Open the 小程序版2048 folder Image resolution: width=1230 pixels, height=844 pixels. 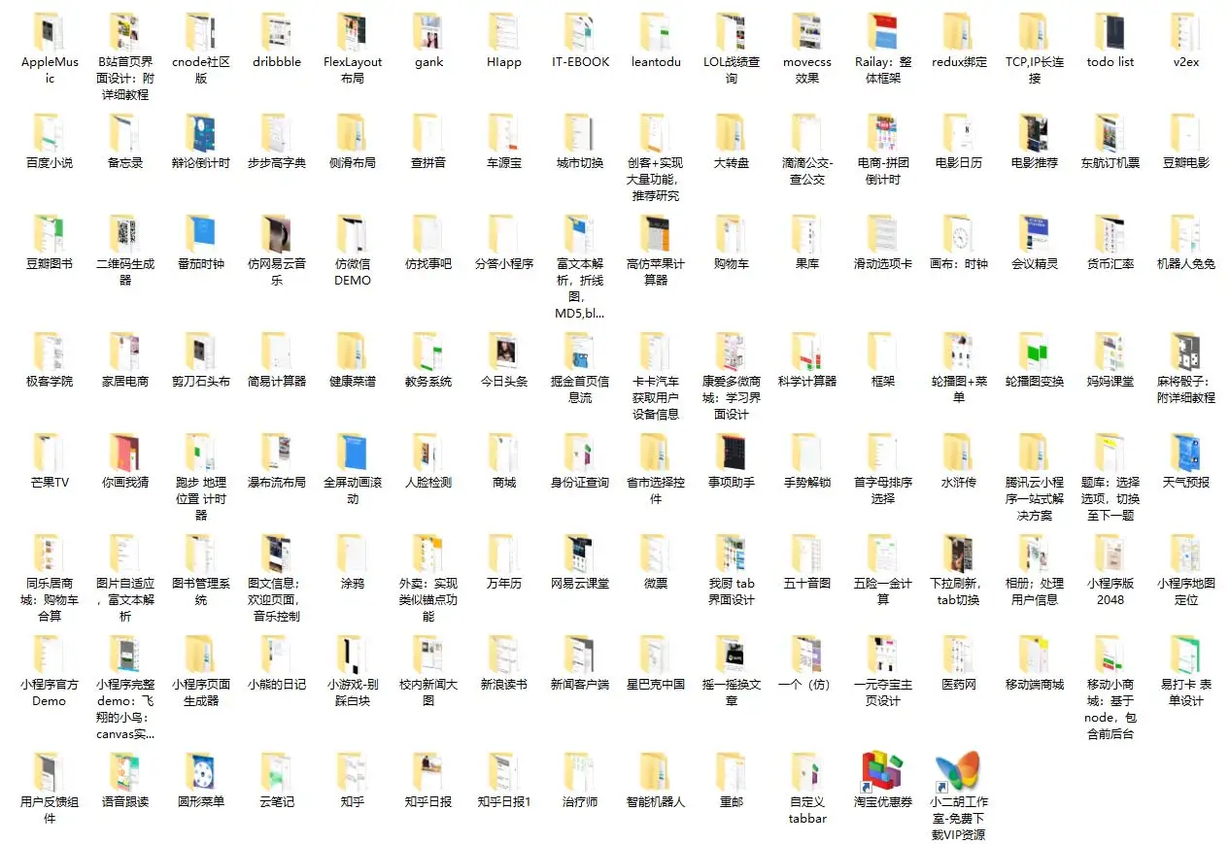1110,553
